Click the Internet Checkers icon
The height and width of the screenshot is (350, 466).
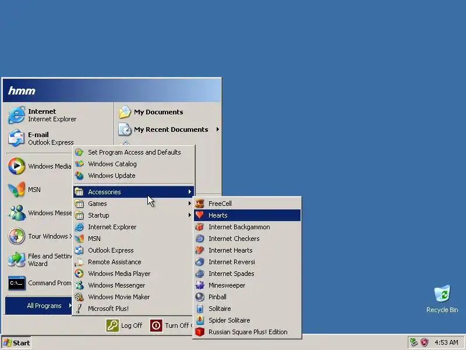coord(200,239)
